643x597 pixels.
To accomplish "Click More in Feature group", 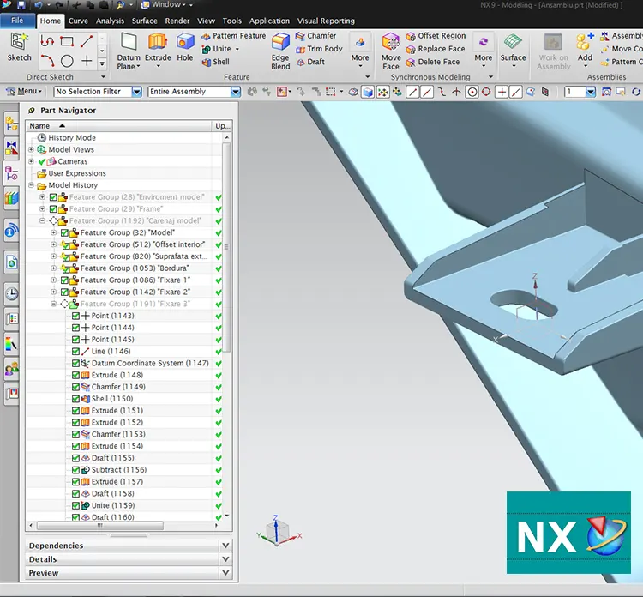I will point(359,50).
